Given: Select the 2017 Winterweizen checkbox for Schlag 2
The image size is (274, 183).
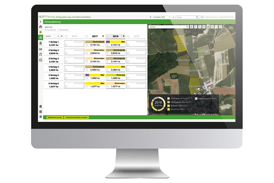Looking at the screenshot, I should pyautogui.click(x=87, y=53).
